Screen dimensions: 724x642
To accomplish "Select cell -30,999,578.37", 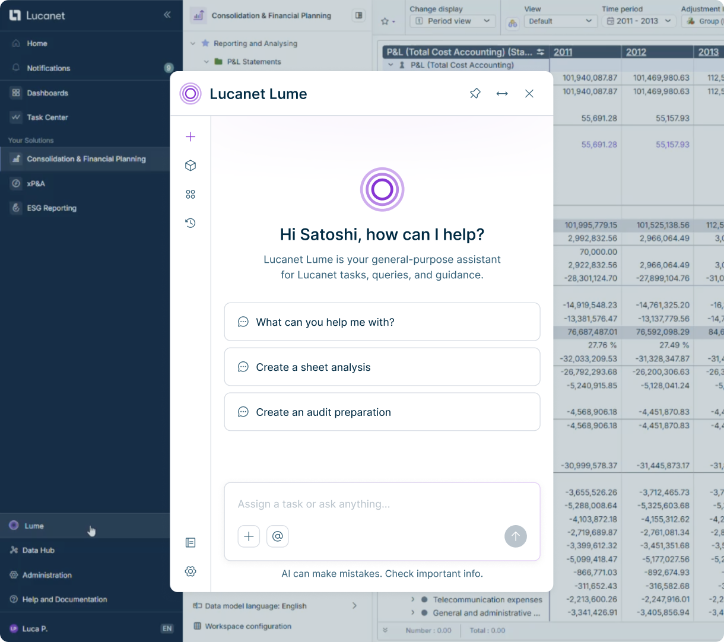I will coord(590,465).
